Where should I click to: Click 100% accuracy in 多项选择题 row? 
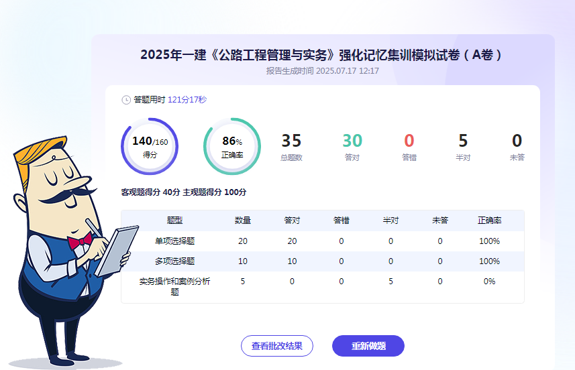pos(490,261)
